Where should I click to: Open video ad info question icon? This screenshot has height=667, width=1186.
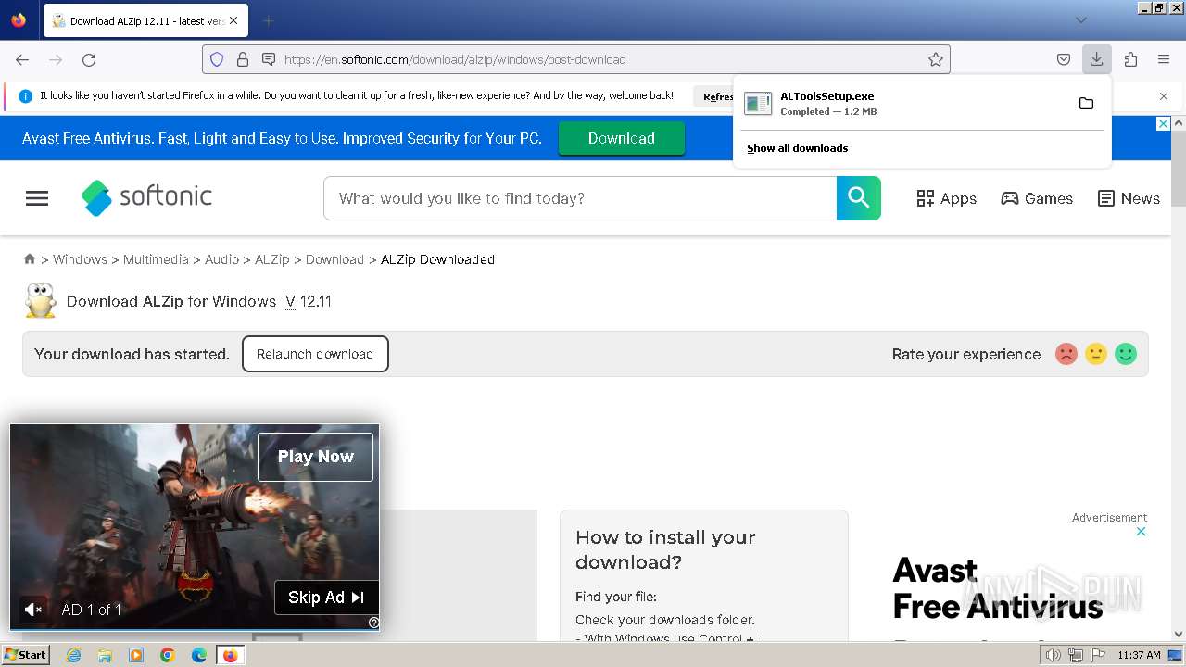(x=373, y=623)
